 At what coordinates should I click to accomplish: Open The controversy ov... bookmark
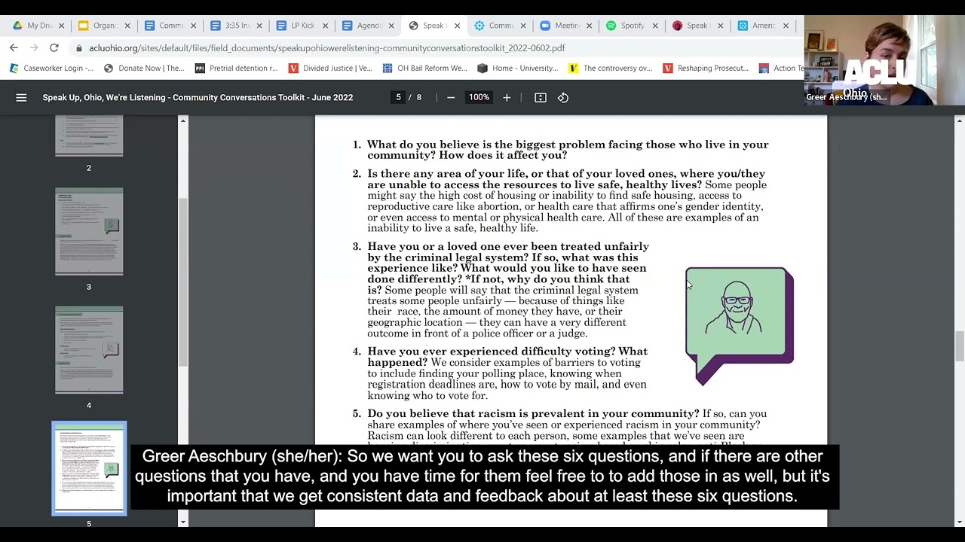pos(611,68)
